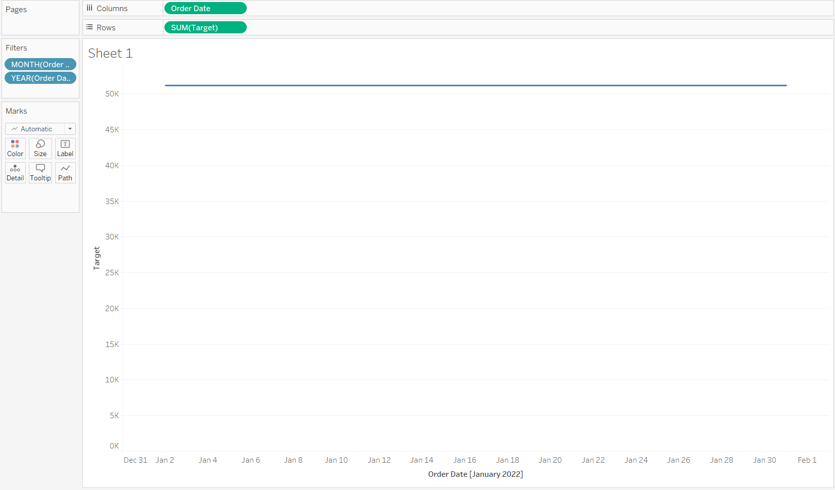Screen dimensions: 835x490
Task: Click the Jan 30 date label
Action: point(765,460)
